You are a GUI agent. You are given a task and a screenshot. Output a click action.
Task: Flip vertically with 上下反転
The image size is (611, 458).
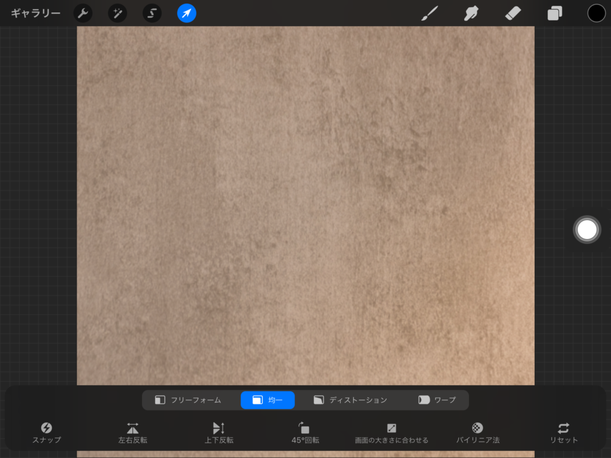pyautogui.click(x=219, y=433)
